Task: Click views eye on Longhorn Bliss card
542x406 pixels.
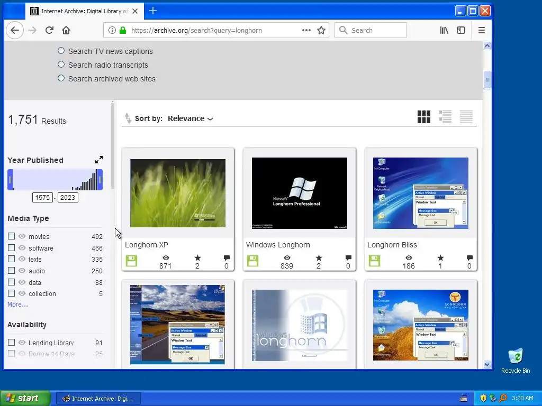Action: pyautogui.click(x=409, y=258)
